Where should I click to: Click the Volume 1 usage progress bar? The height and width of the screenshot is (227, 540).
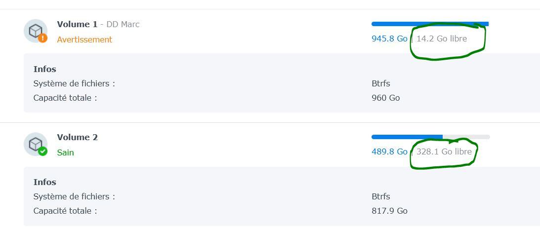tap(430, 24)
